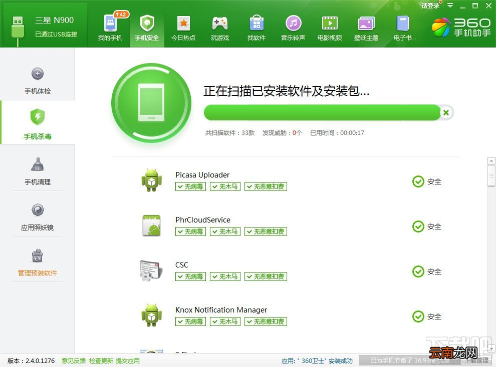The width and height of the screenshot is (496, 367).
Task: Click the 无木马 tag under CSC
Action: [225, 276]
